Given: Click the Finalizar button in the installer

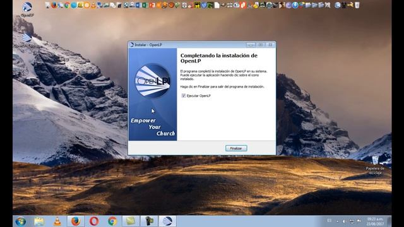Looking at the screenshot, I should (x=236, y=148).
